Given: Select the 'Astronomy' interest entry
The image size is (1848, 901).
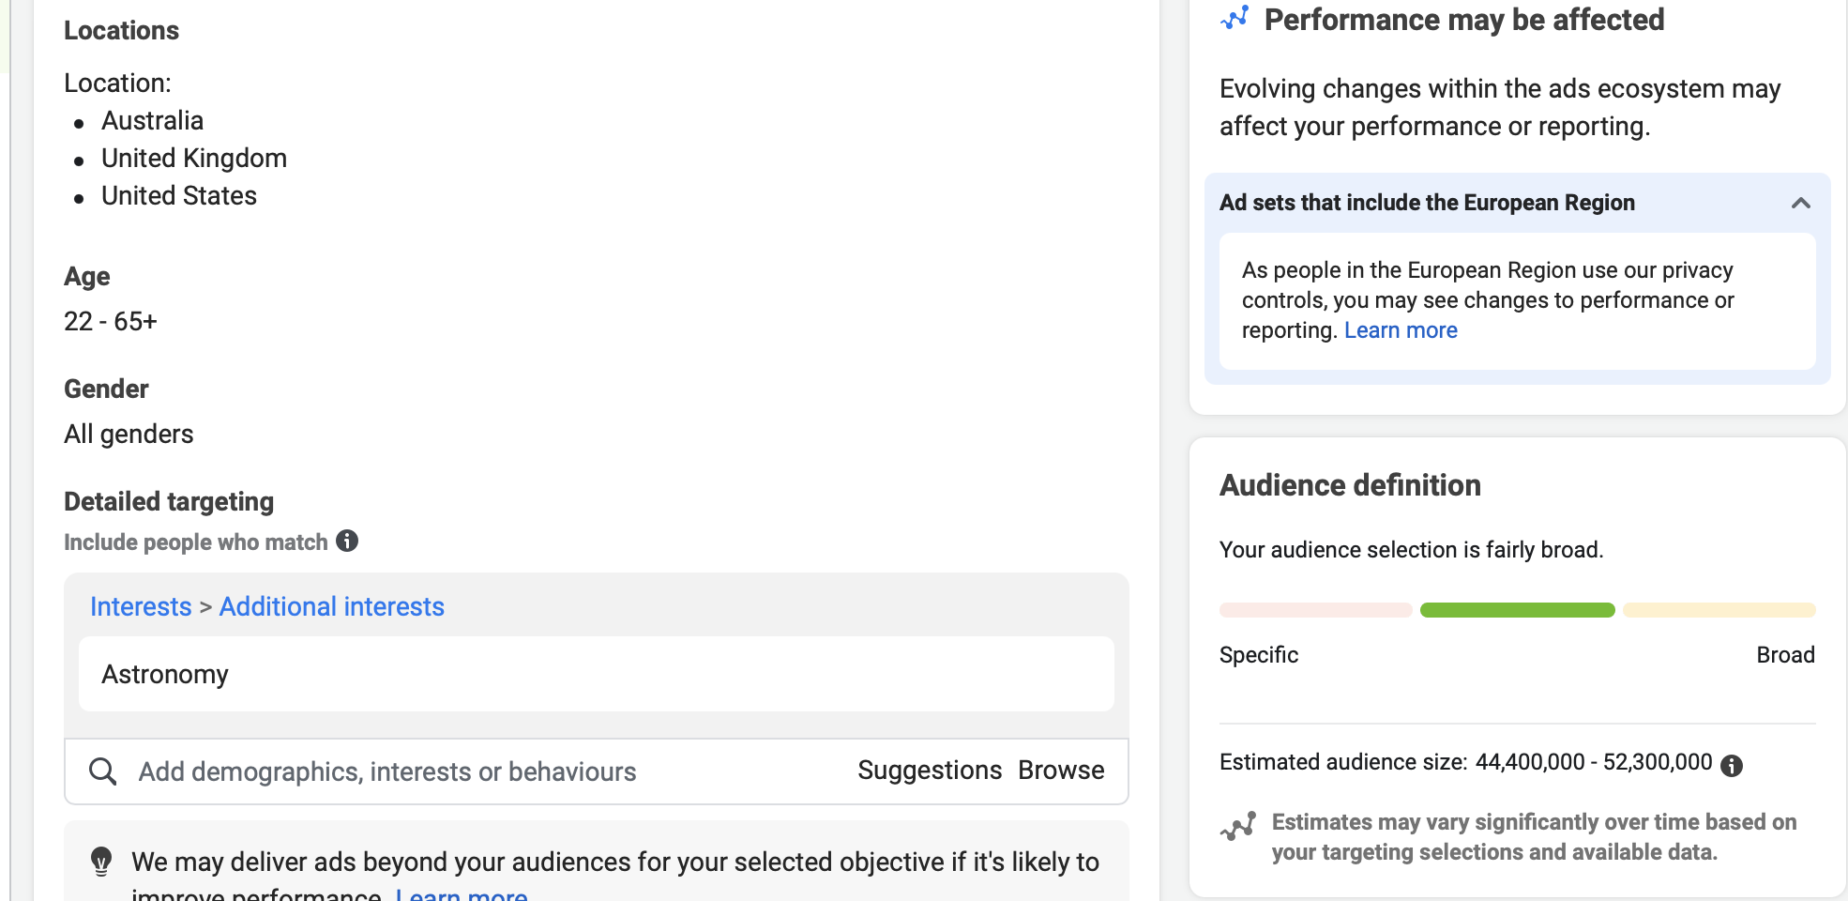Looking at the screenshot, I should point(165,675).
